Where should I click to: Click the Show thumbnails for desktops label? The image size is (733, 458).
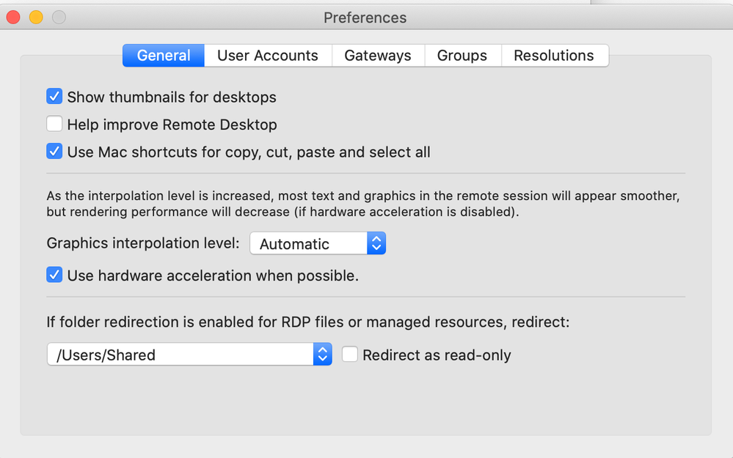click(x=172, y=97)
